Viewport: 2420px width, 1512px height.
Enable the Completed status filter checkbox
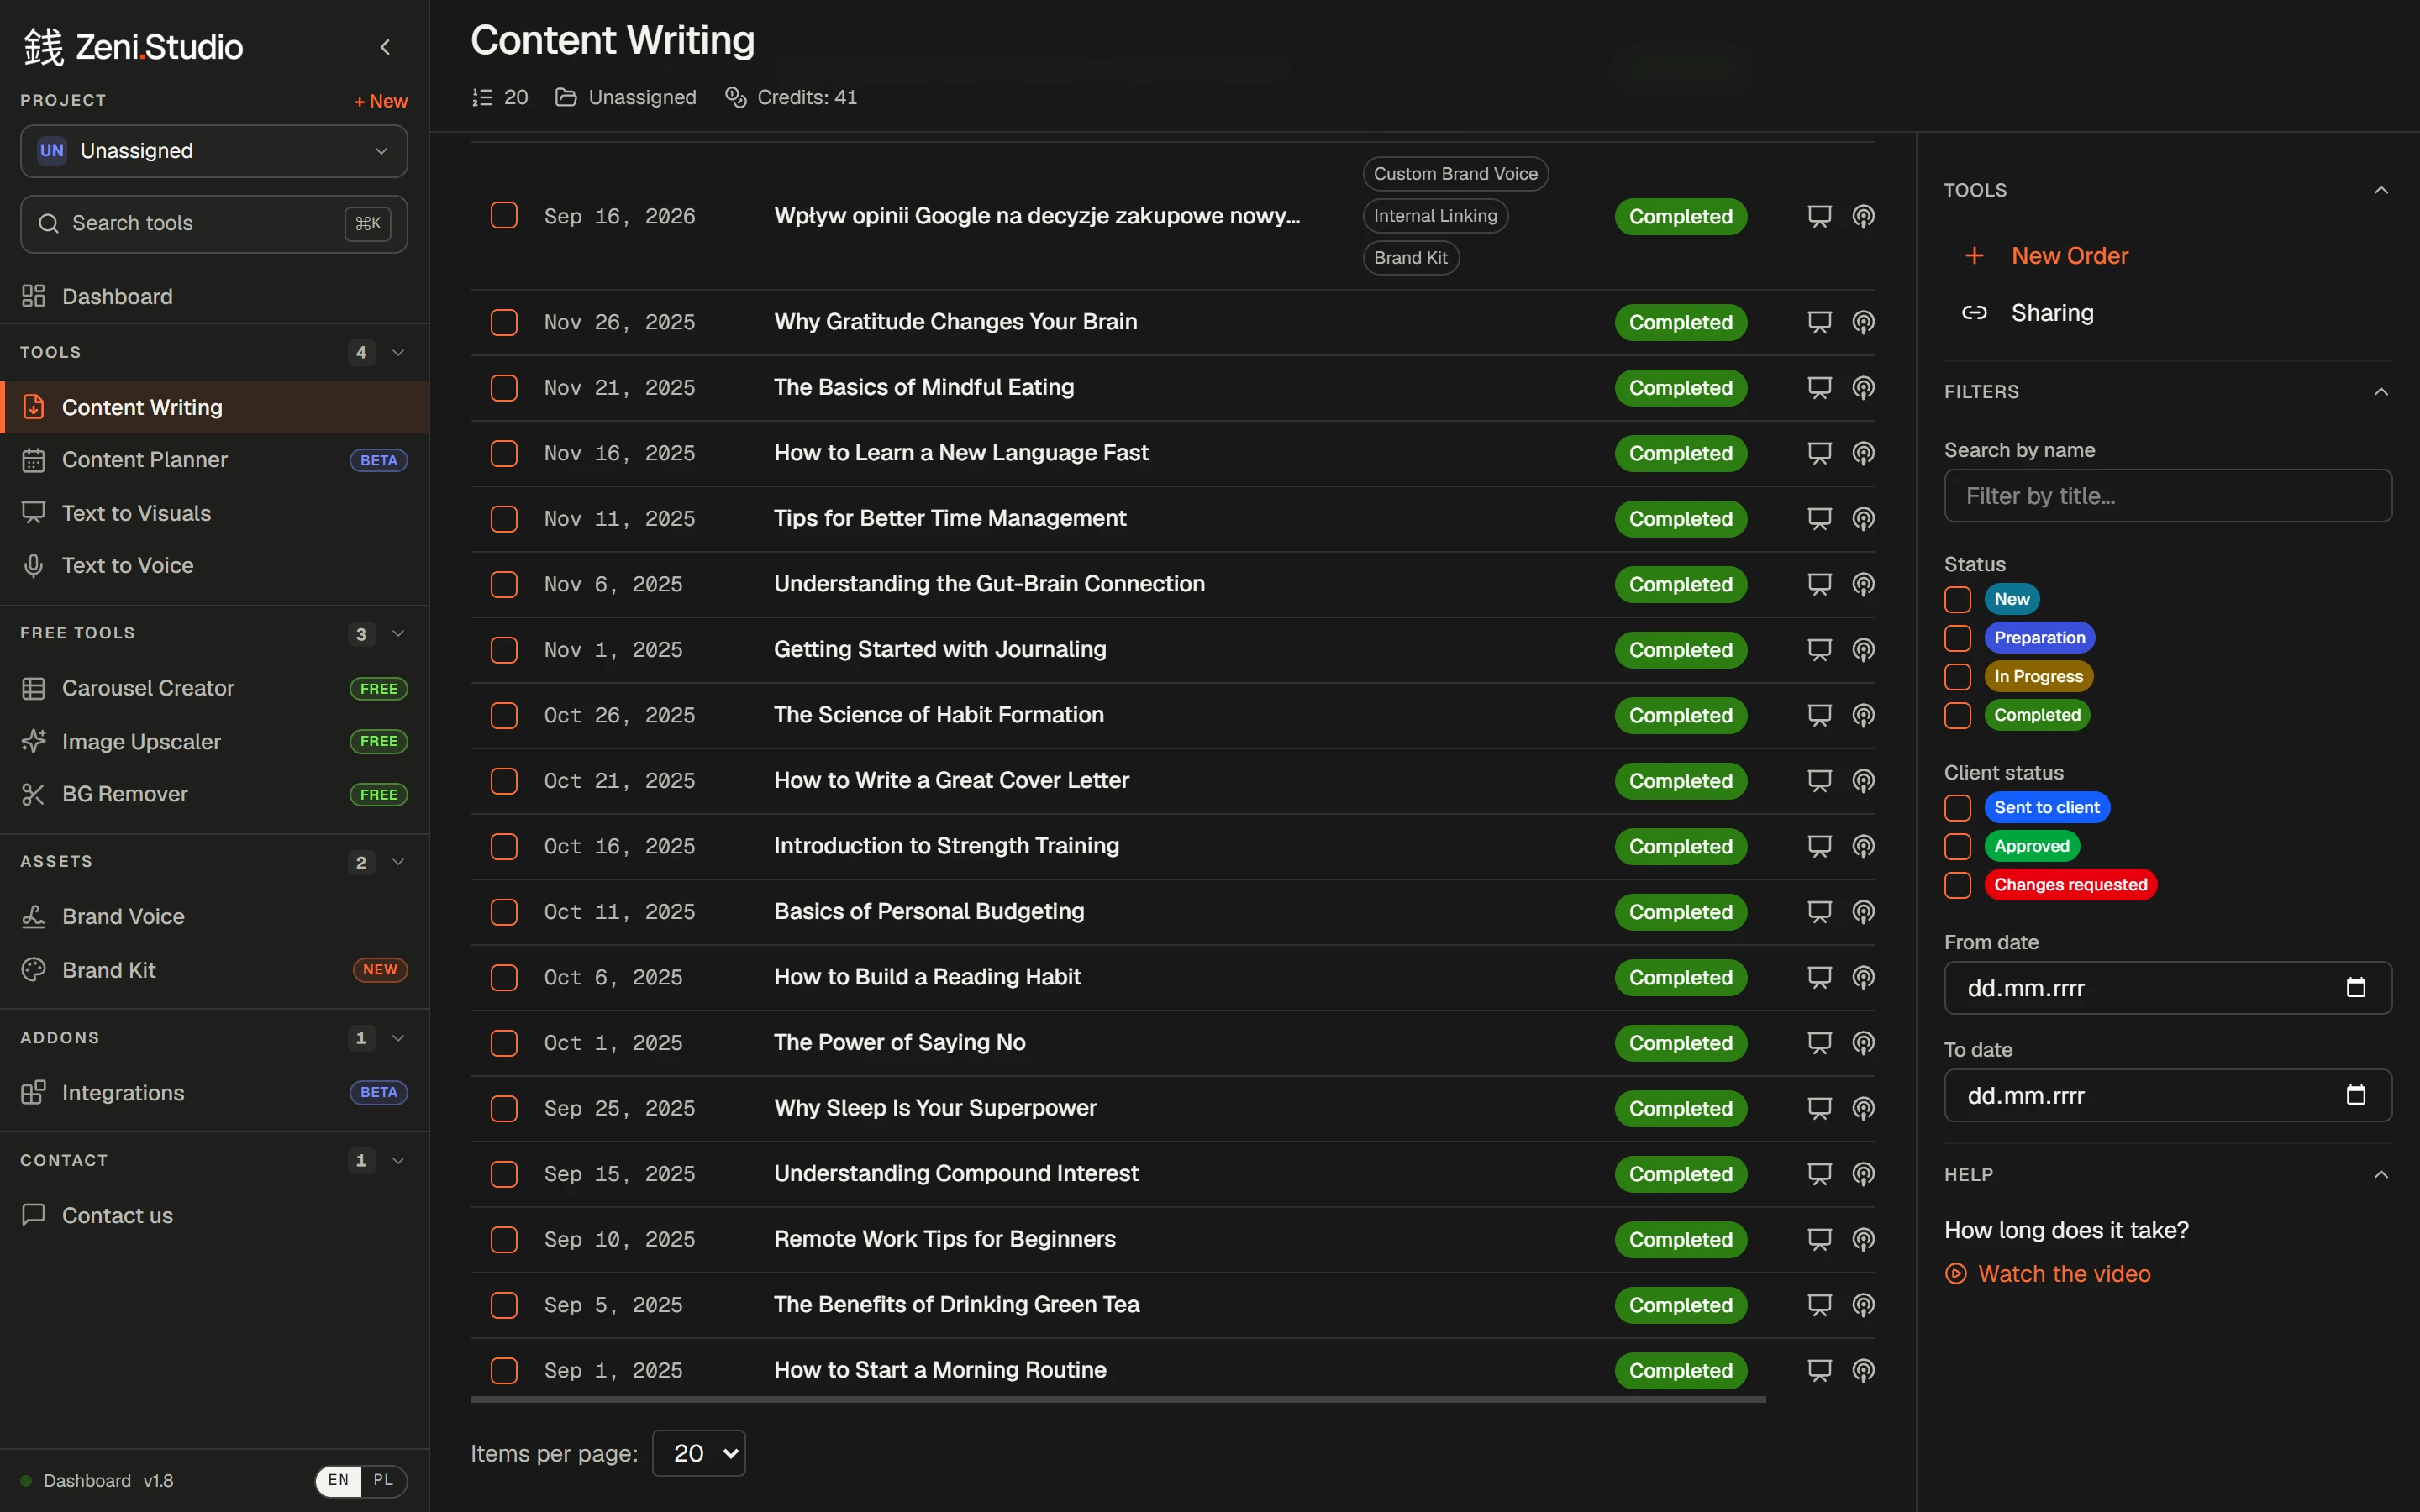(1957, 715)
